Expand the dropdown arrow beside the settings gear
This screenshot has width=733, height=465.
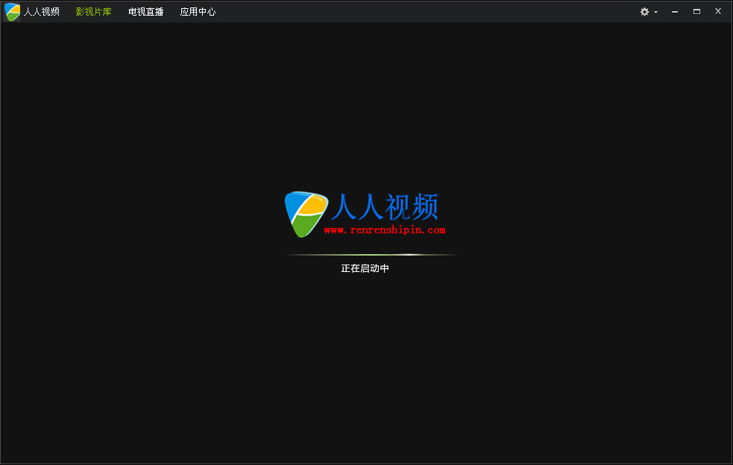(656, 12)
